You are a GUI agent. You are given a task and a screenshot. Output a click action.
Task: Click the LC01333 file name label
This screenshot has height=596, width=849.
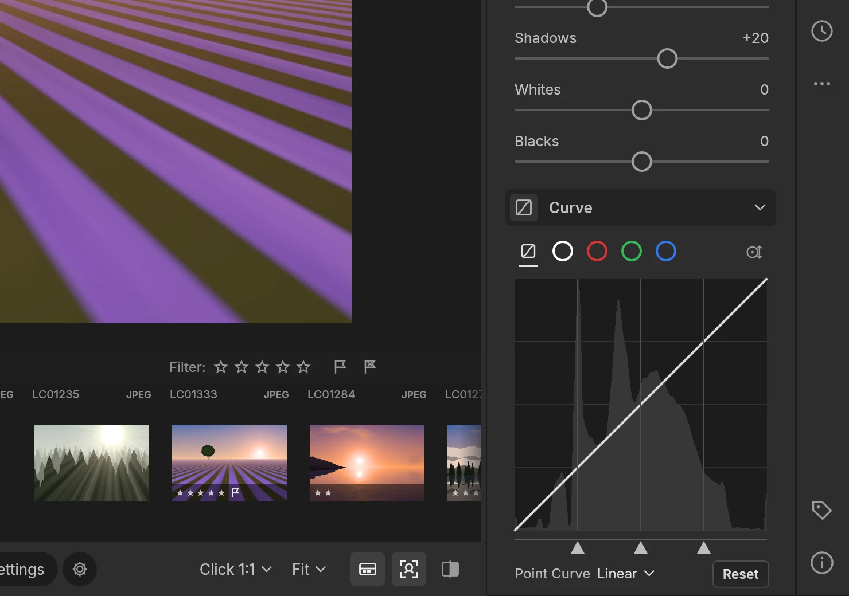point(193,394)
